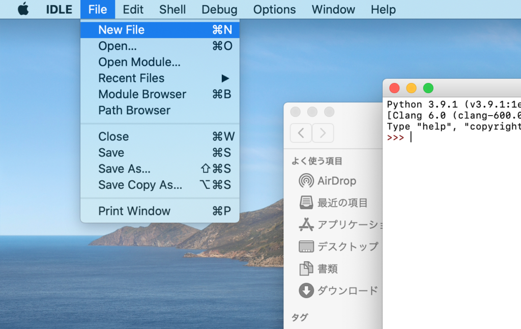Select Module Browser menu entry
Image resolution: width=521 pixels, height=329 pixels.
[x=160, y=94]
